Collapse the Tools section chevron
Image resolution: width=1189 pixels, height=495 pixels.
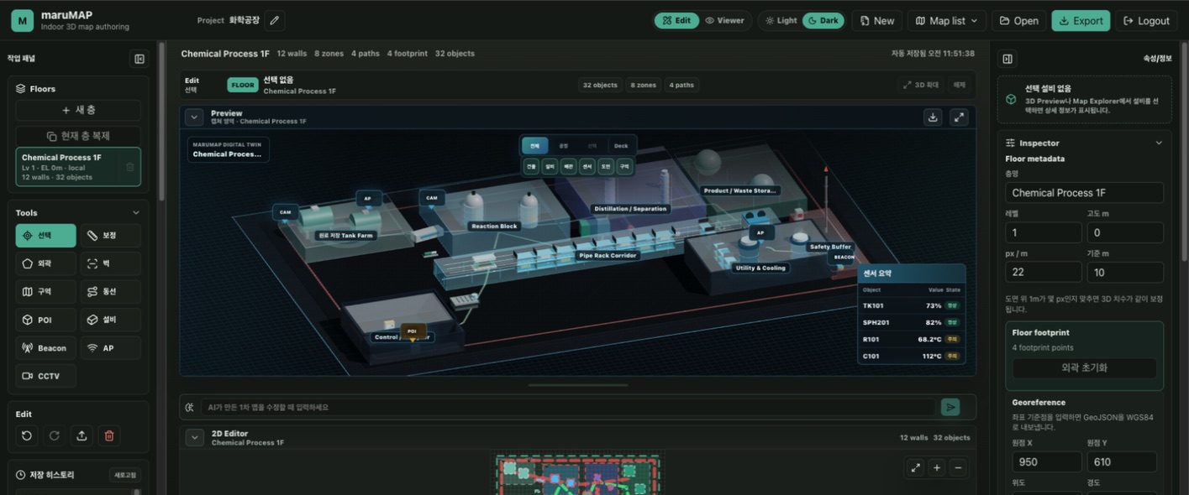pos(136,213)
